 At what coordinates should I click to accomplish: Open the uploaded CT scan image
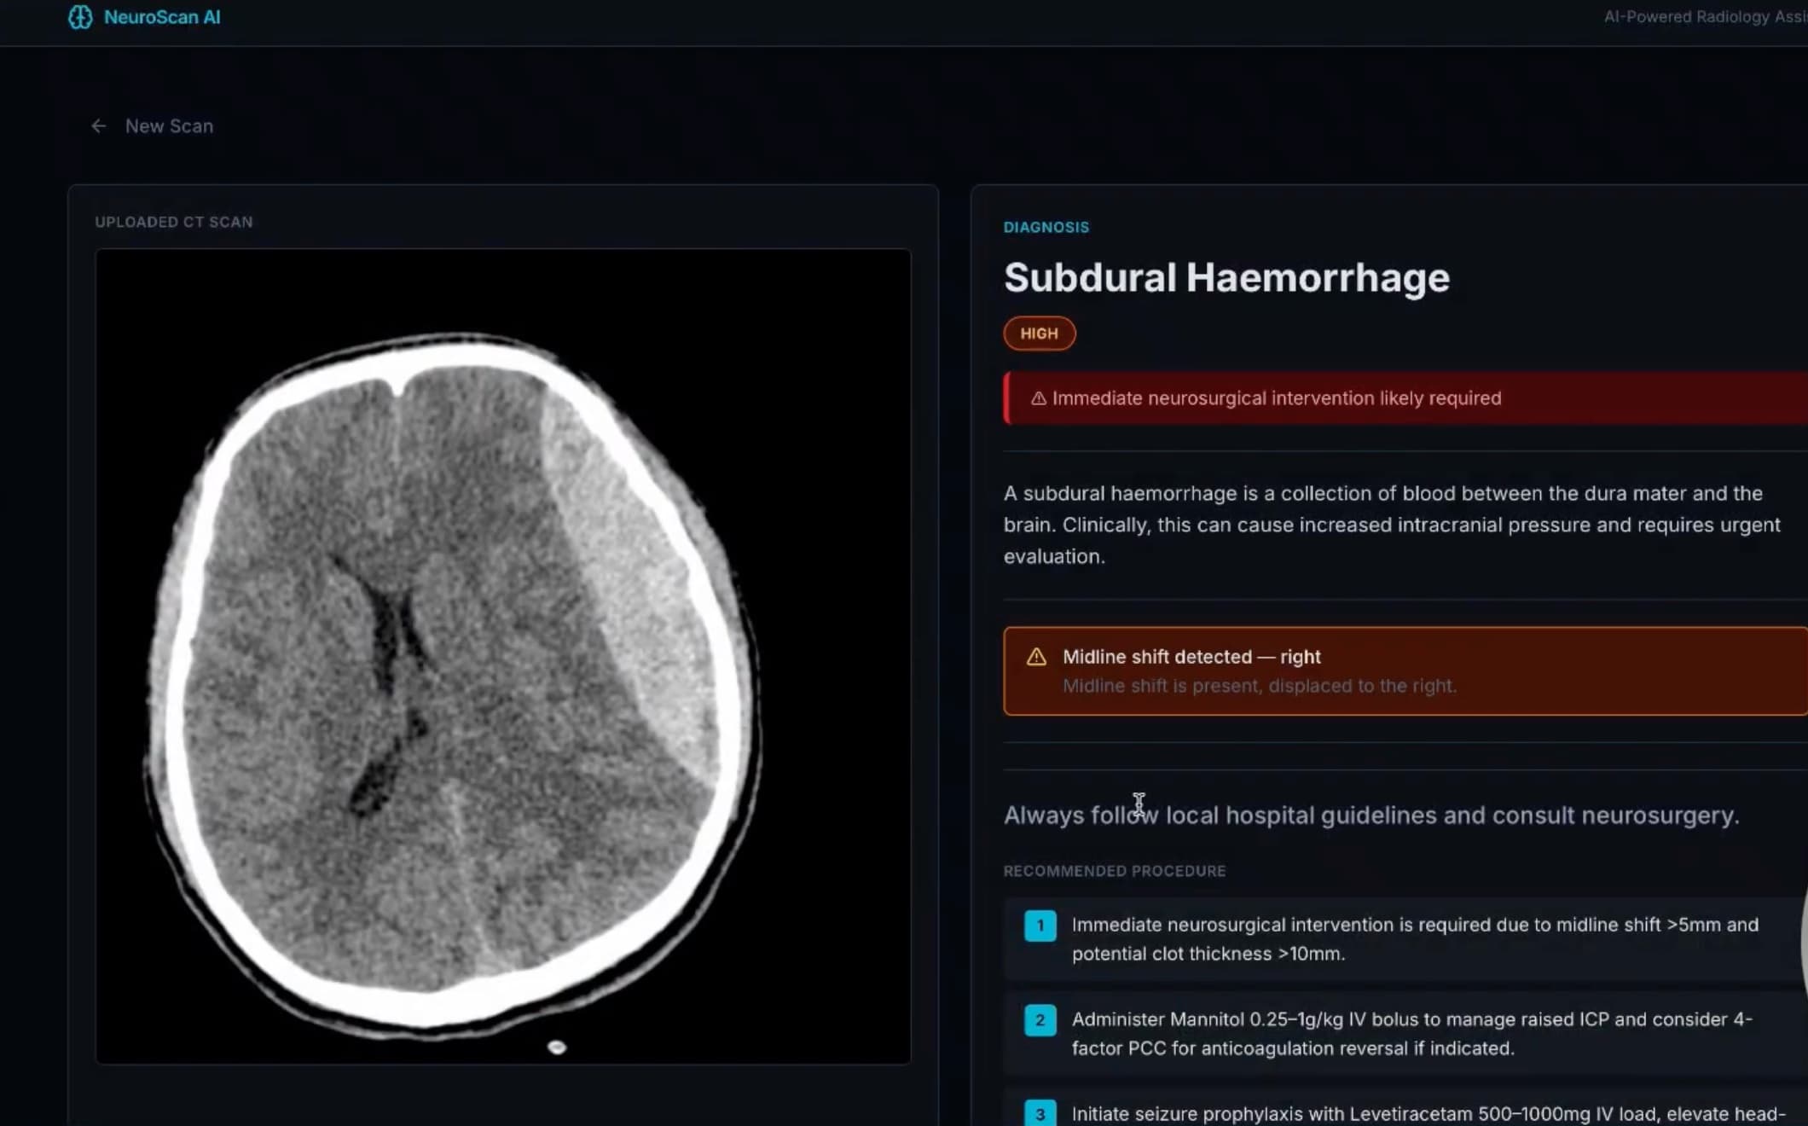click(503, 656)
